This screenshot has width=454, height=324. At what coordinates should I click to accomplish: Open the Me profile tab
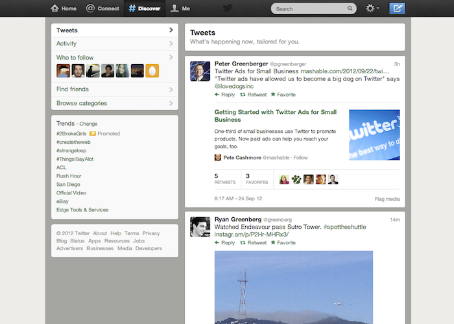(180, 8)
